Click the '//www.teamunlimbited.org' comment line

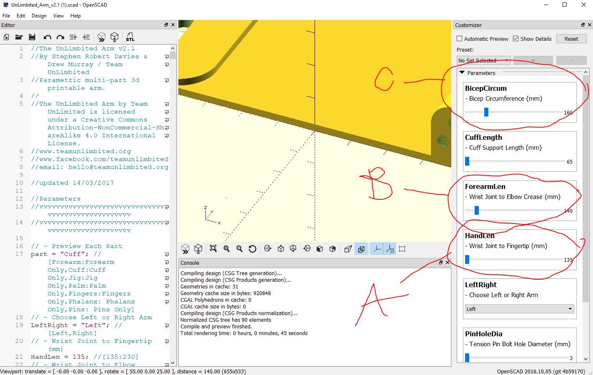pyautogui.click(x=81, y=151)
